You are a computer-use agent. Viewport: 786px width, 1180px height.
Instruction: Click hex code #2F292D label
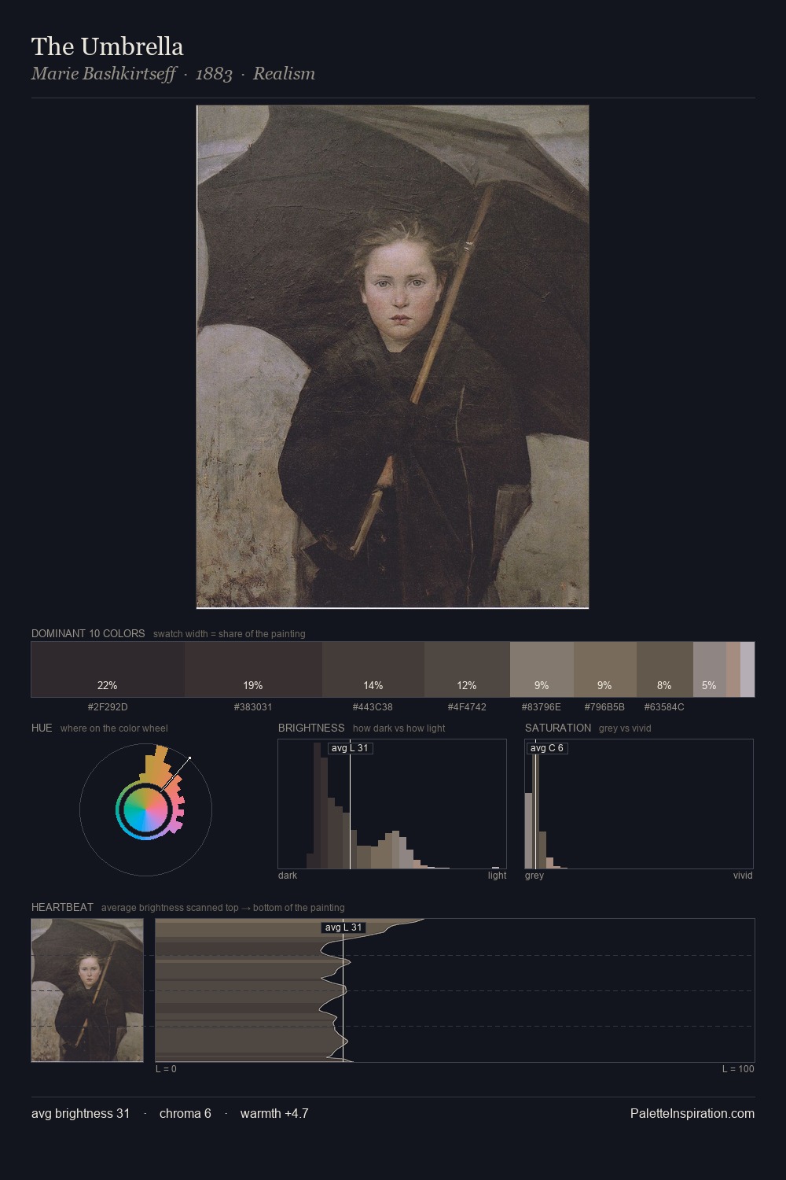tap(108, 707)
